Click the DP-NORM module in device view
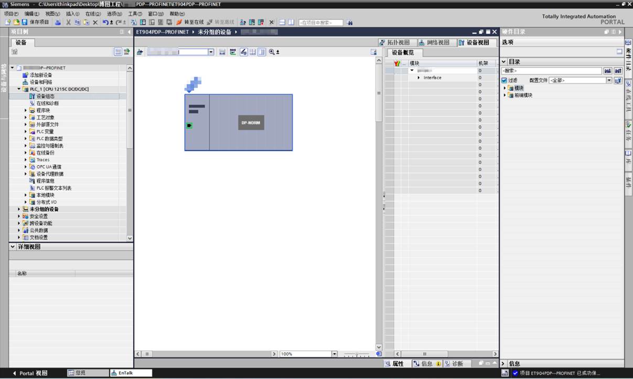Image resolution: width=633 pixels, height=379 pixels. click(251, 123)
